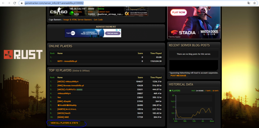The image size is (259, 128).
Task: Select the 7 DAYS historical data range
Action: tap(208, 91)
